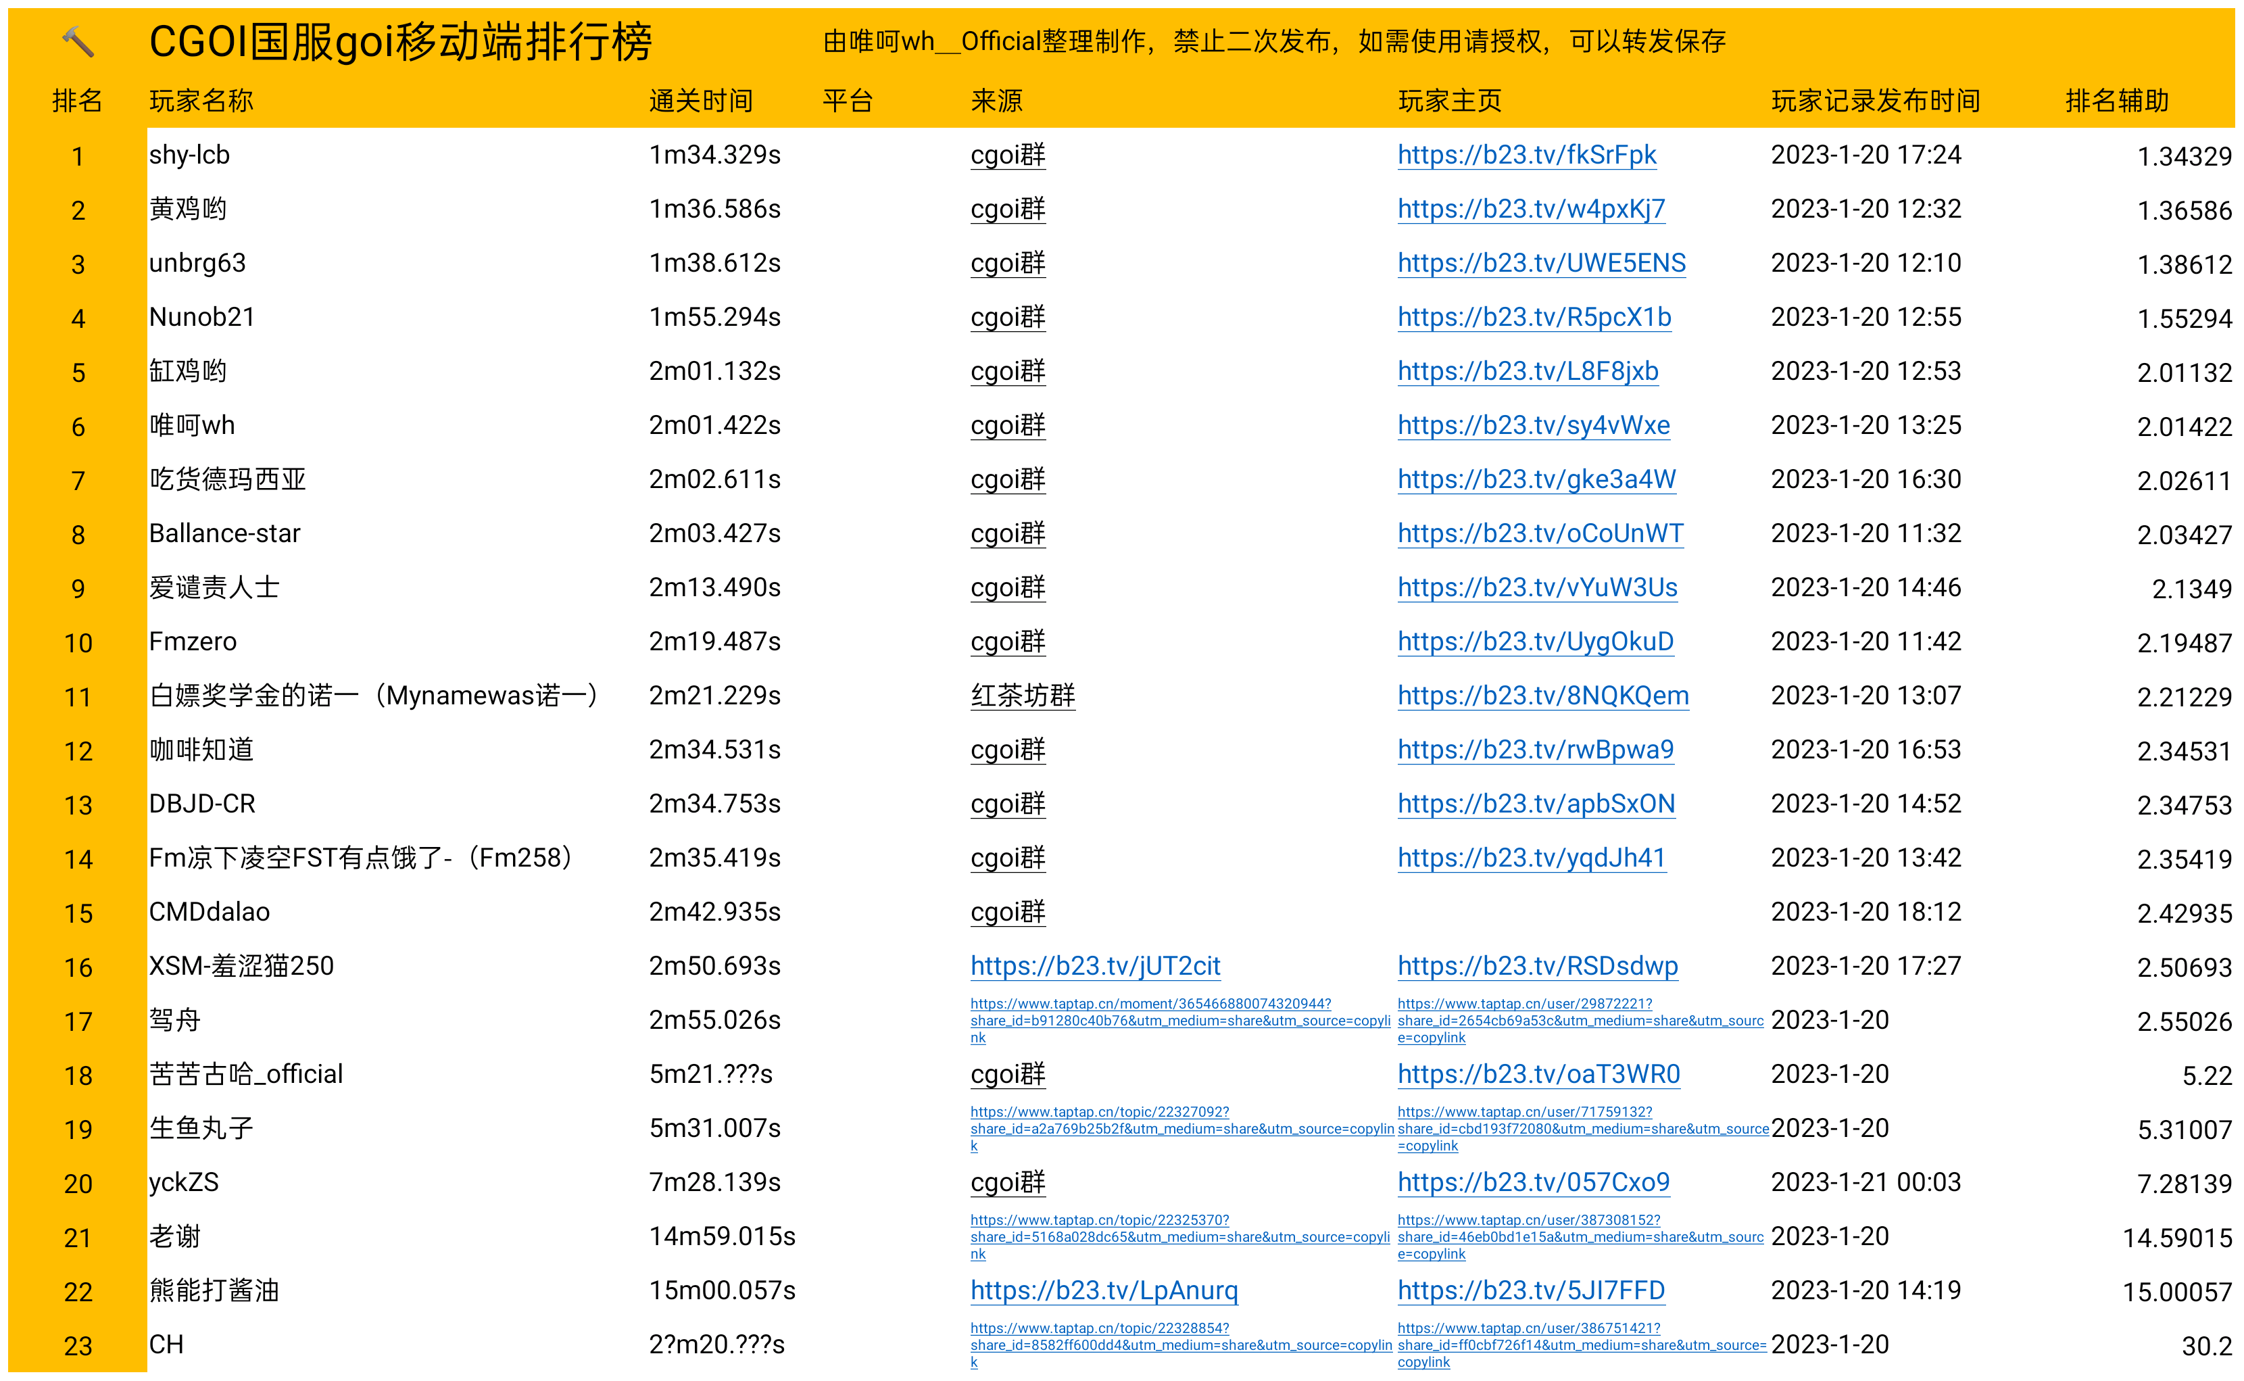Click the 玩家名称 column header
Image resolution: width=2244 pixels, height=1381 pixels.
201,101
